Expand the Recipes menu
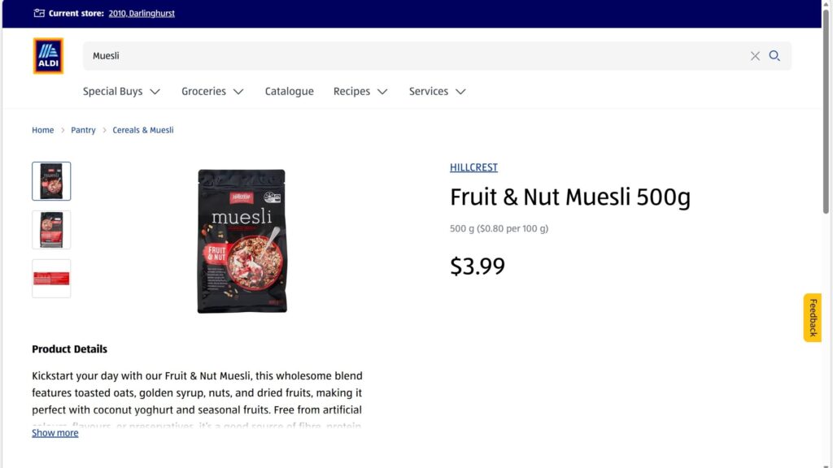The width and height of the screenshot is (833, 468). [360, 92]
